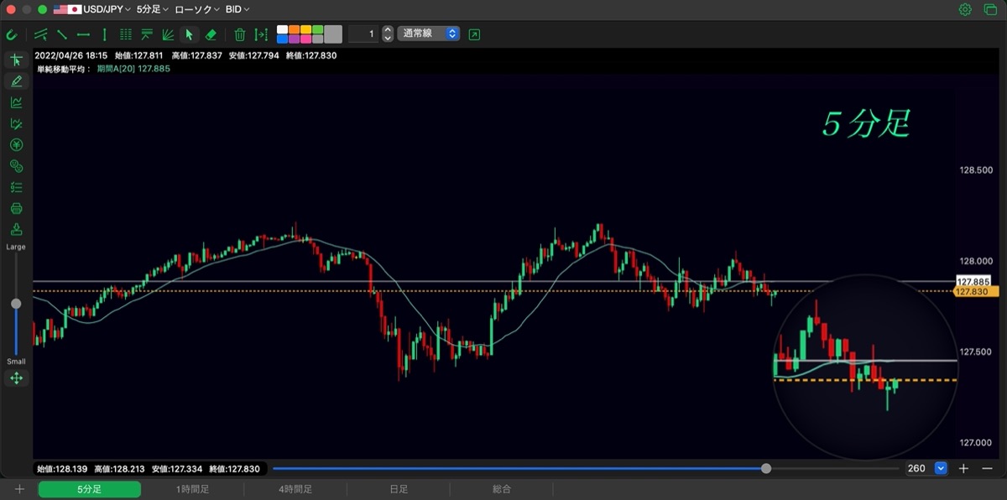Switch to the 1時間足 tab
1007x500 pixels.
(x=192, y=489)
